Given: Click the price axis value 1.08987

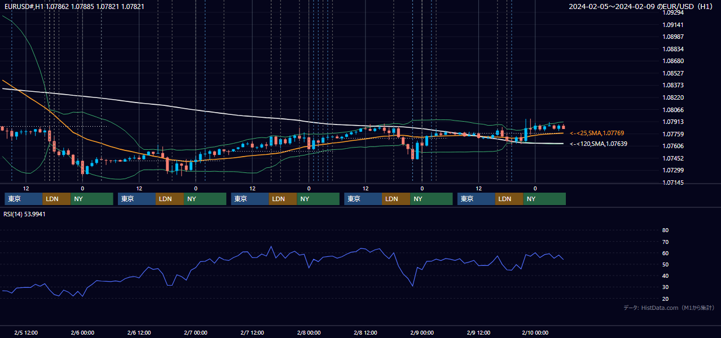Looking at the screenshot, I should [673, 37].
